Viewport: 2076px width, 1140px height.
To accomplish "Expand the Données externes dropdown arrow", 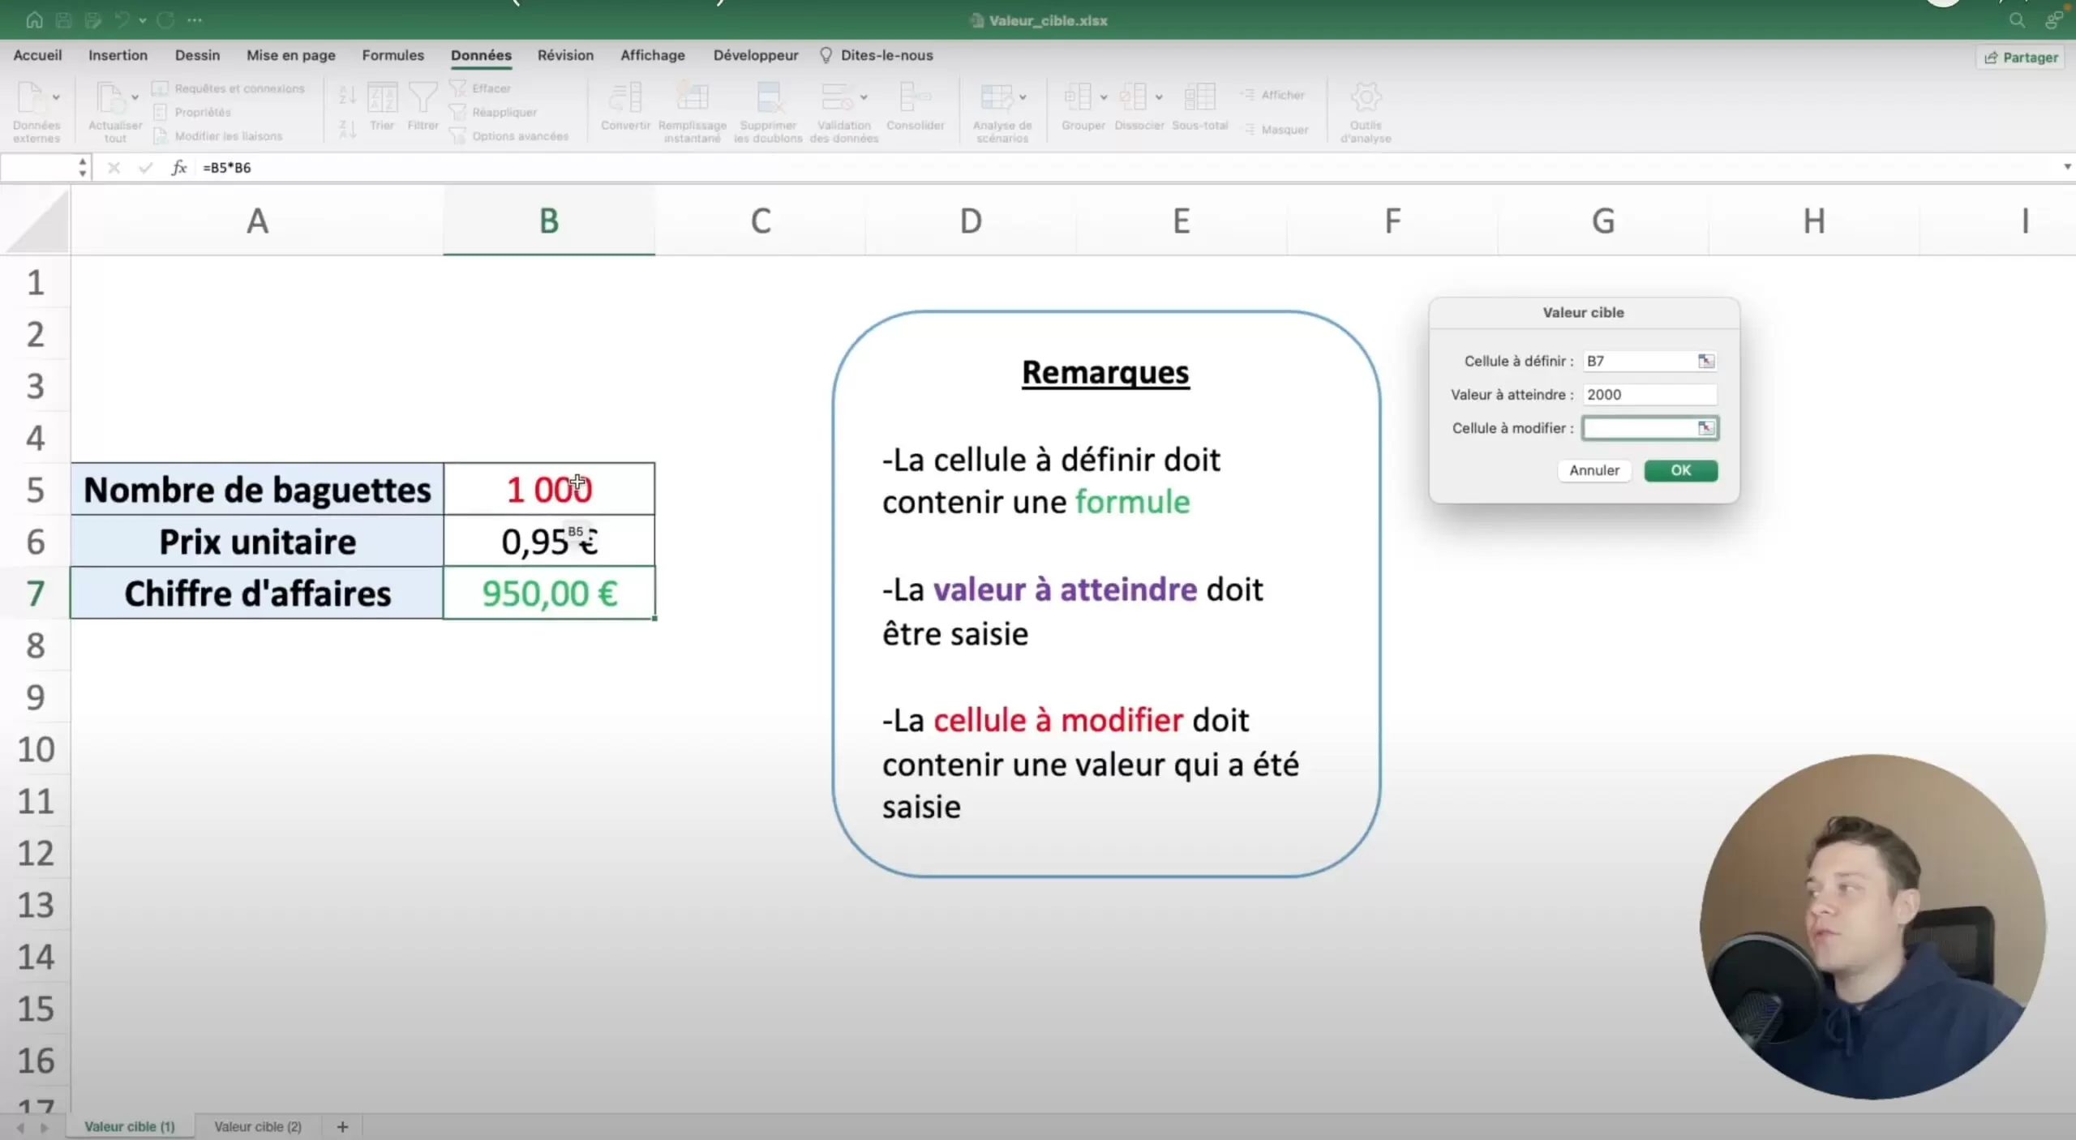I will (56, 97).
